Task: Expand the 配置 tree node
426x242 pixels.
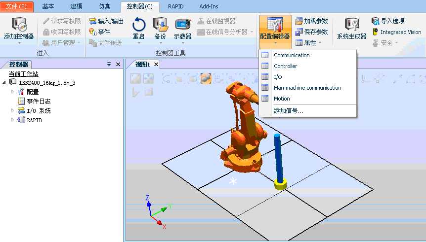Action: (12, 92)
